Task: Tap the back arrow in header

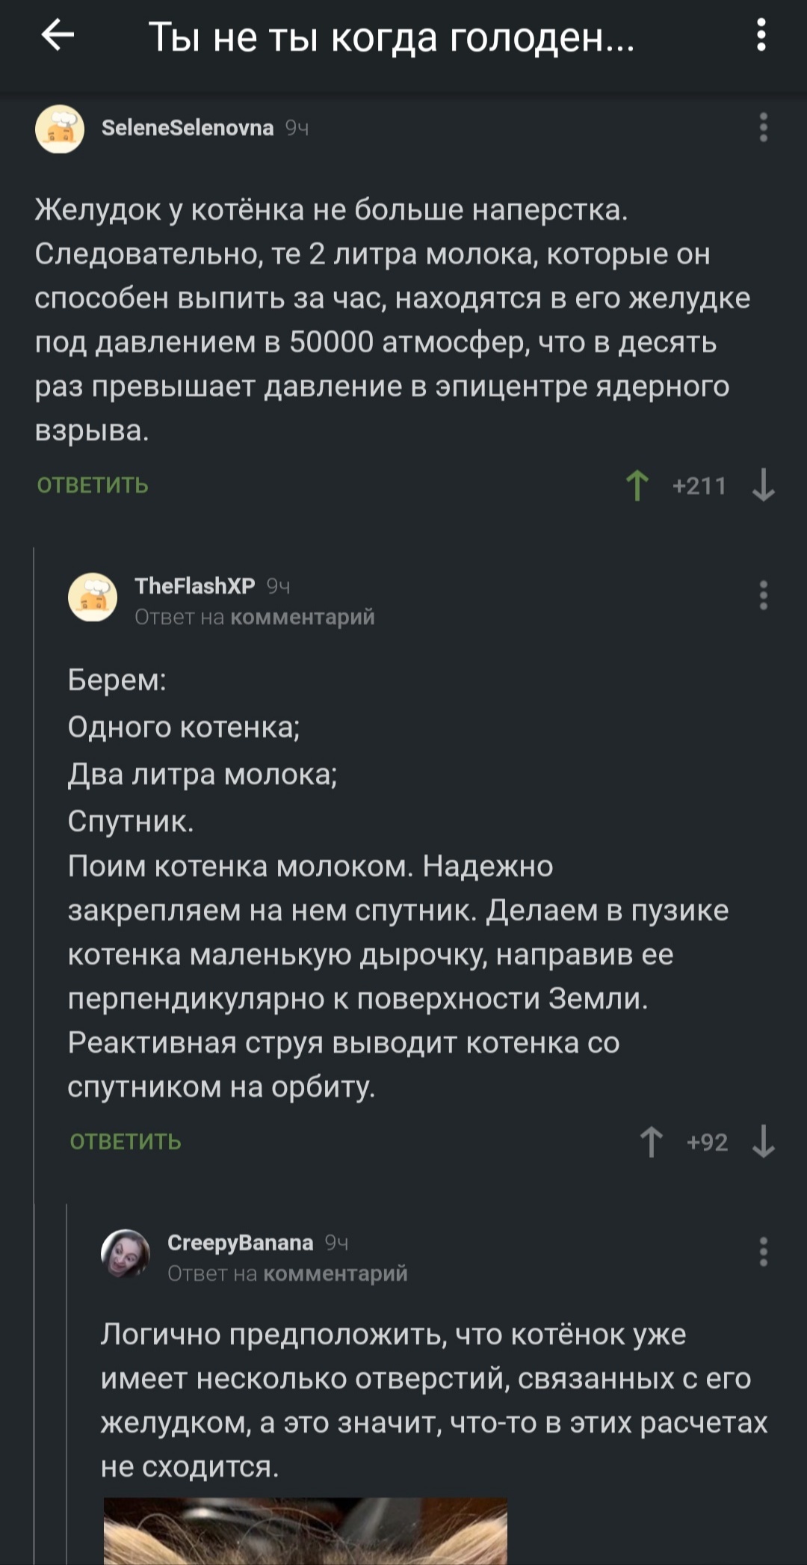Action: pos(58,35)
